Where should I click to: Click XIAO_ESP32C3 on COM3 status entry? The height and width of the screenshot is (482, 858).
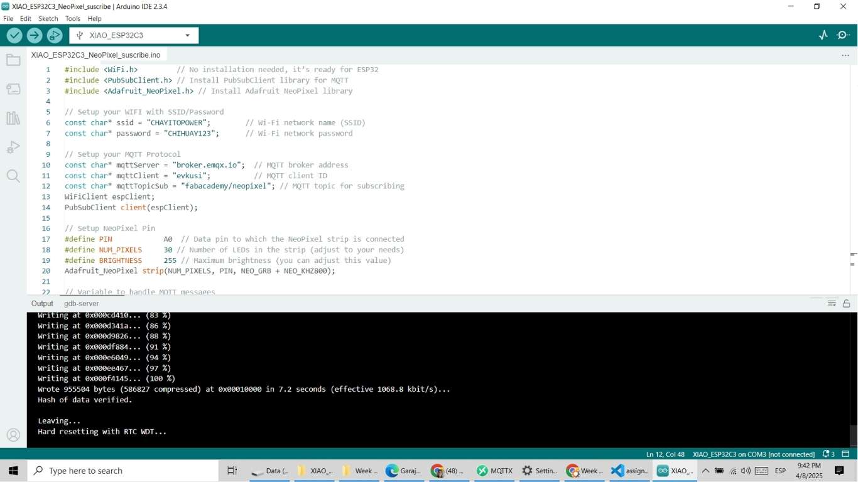(754, 454)
